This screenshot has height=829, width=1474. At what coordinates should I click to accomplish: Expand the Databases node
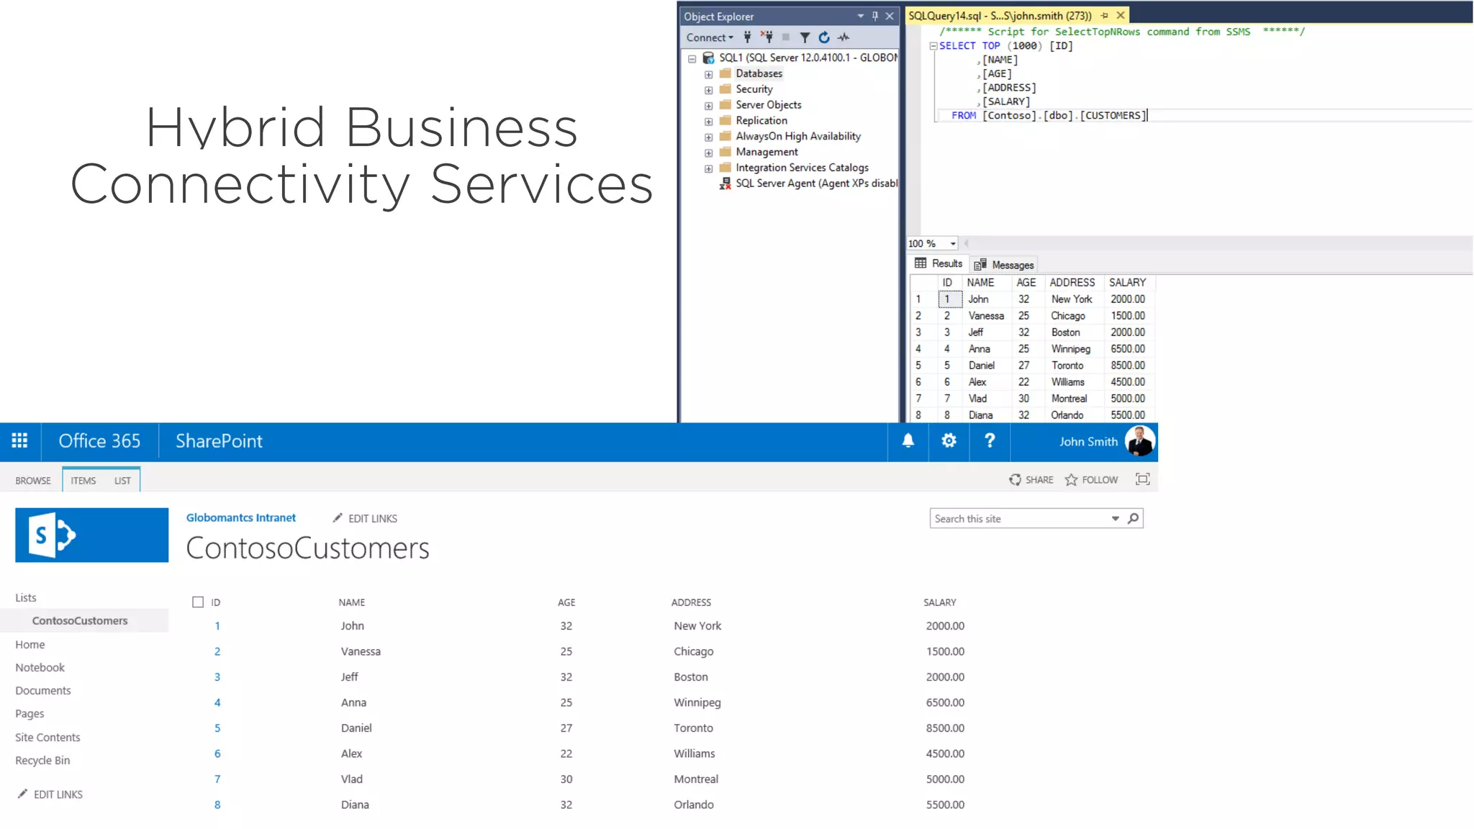click(x=708, y=74)
